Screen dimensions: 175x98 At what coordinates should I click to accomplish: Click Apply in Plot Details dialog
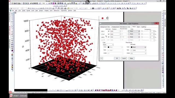point(131,58)
